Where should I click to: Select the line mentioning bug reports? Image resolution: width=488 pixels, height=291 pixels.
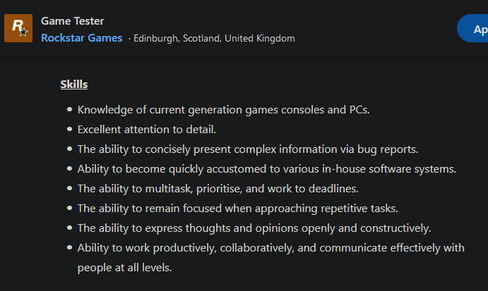pos(248,149)
